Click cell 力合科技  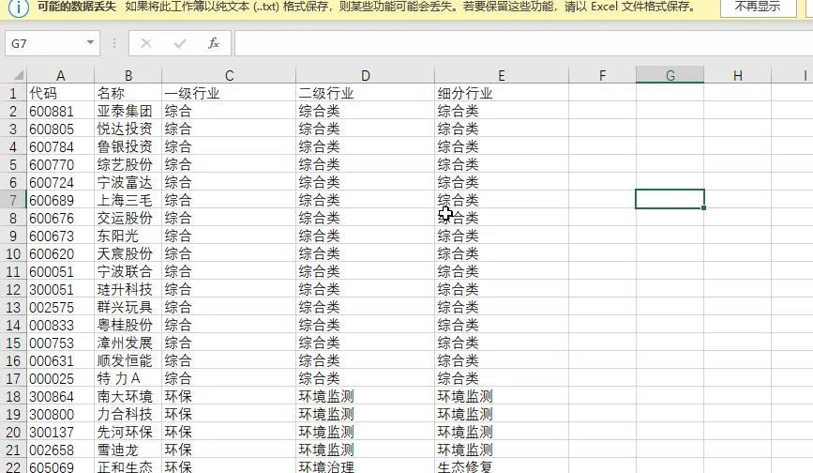pos(128,414)
